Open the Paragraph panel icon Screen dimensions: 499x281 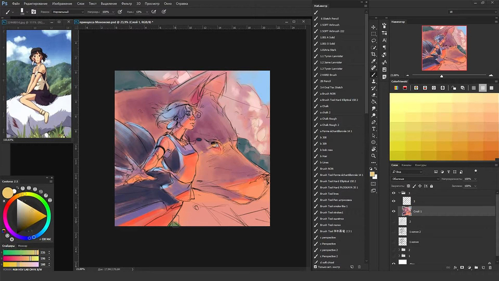[384, 47]
